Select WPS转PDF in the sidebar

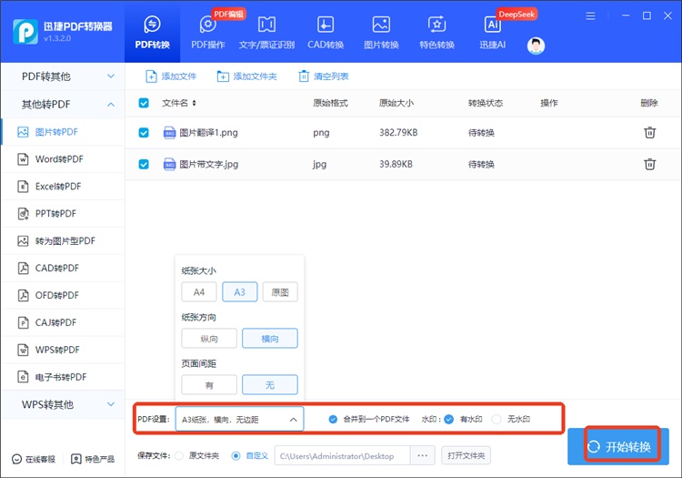click(63, 350)
